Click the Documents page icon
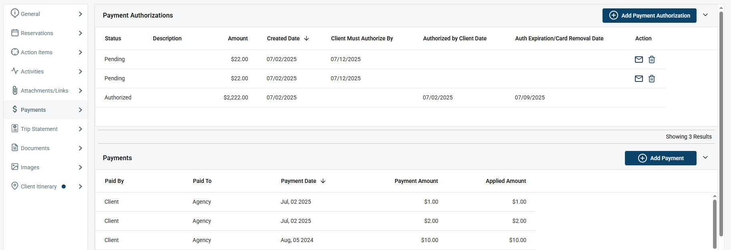The width and height of the screenshot is (731, 250). click(15, 147)
